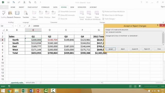Screen dimensions: 165x93
Task: Adjust the zoom slider
Action: pyautogui.click(x=151, y=86)
